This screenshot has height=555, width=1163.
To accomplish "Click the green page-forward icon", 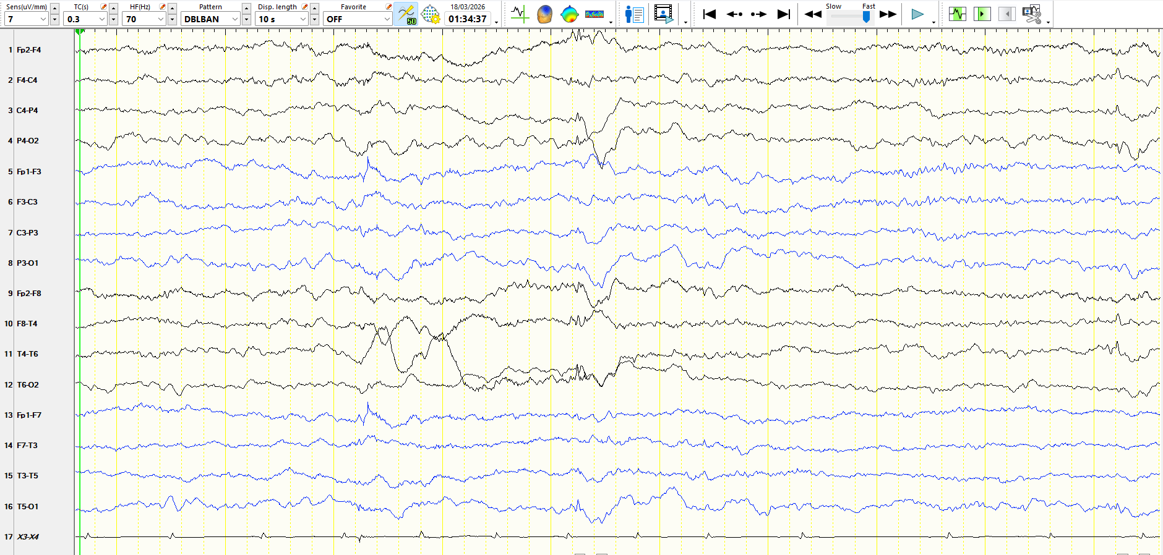I will point(982,14).
